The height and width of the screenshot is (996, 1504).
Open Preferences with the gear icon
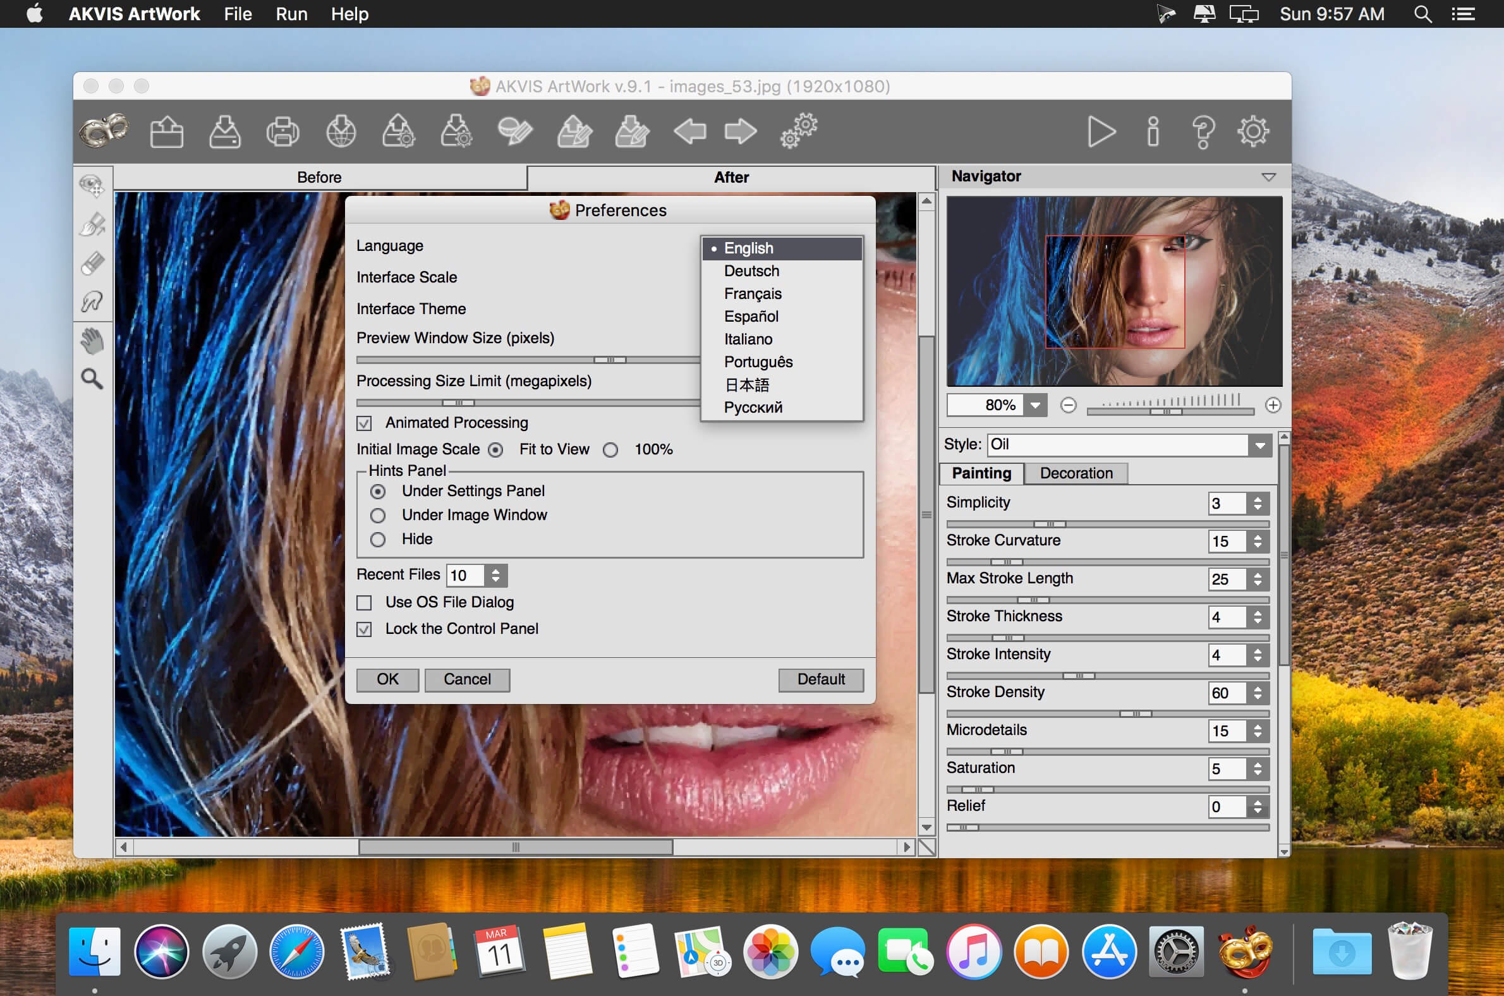click(x=1253, y=131)
